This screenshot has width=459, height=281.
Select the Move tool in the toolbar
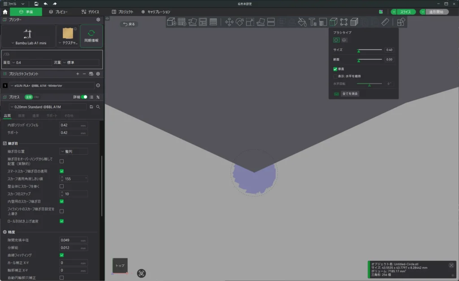pos(229,21)
